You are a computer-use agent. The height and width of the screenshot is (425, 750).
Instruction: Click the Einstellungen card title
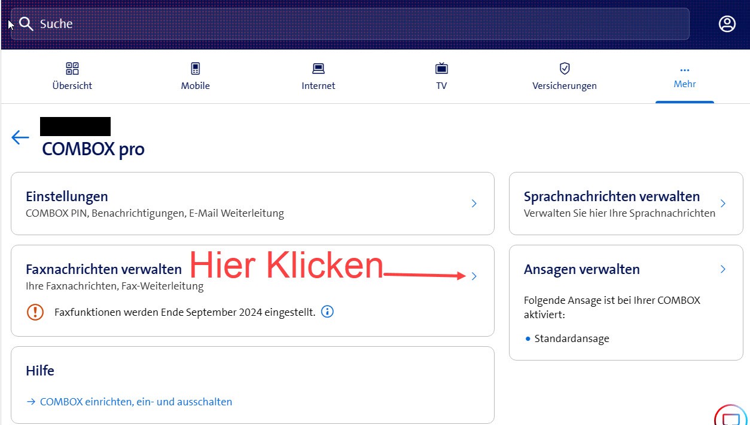click(x=67, y=196)
